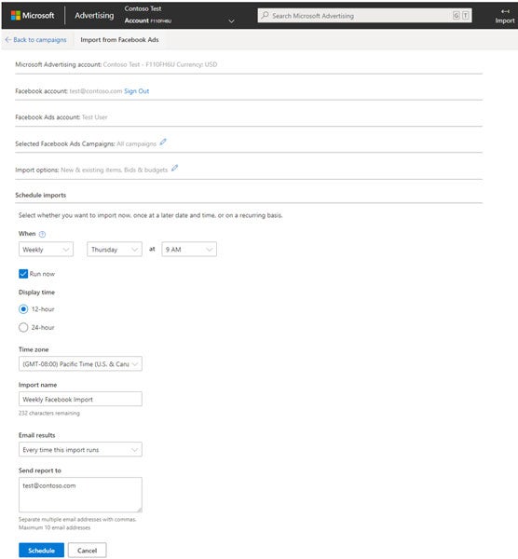518x559 pixels.
Task: Edit selected Facebook Ads campaigns pencil icon
Action: (163, 142)
